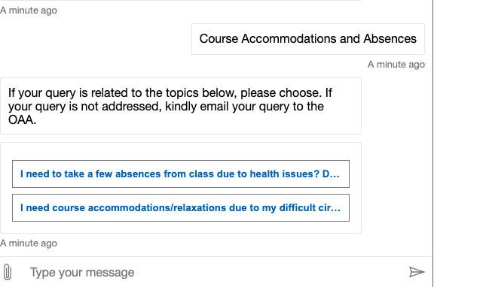Image resolution: width=489 pixels, height=287 pixels.
Task: Click the word "OAA." in the bot message
Action: click(x=22, y=120)
